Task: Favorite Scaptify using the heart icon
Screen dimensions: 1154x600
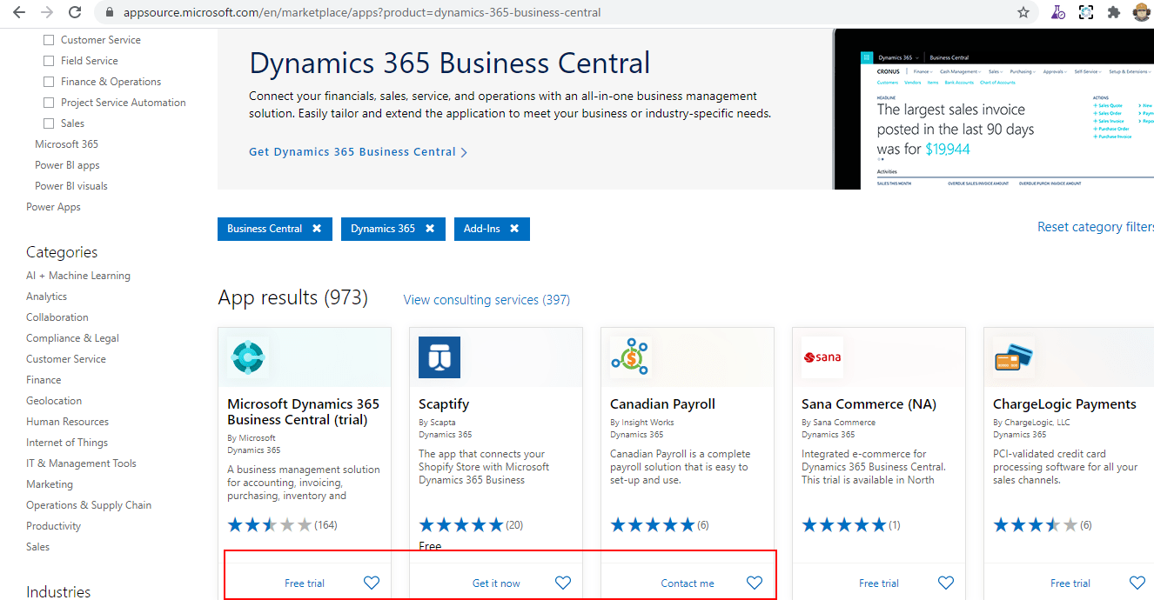Action: 562,583
